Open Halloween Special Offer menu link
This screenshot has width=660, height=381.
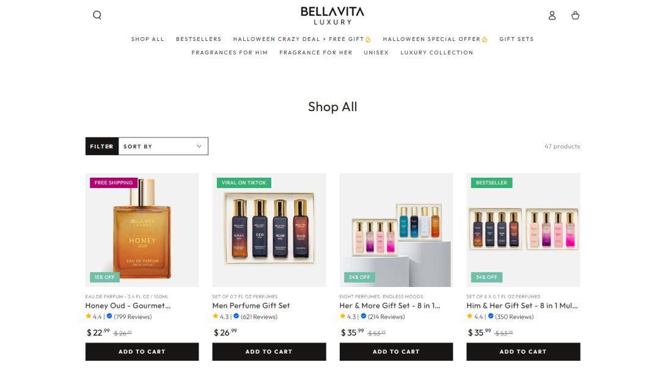[x=435, y=39]
